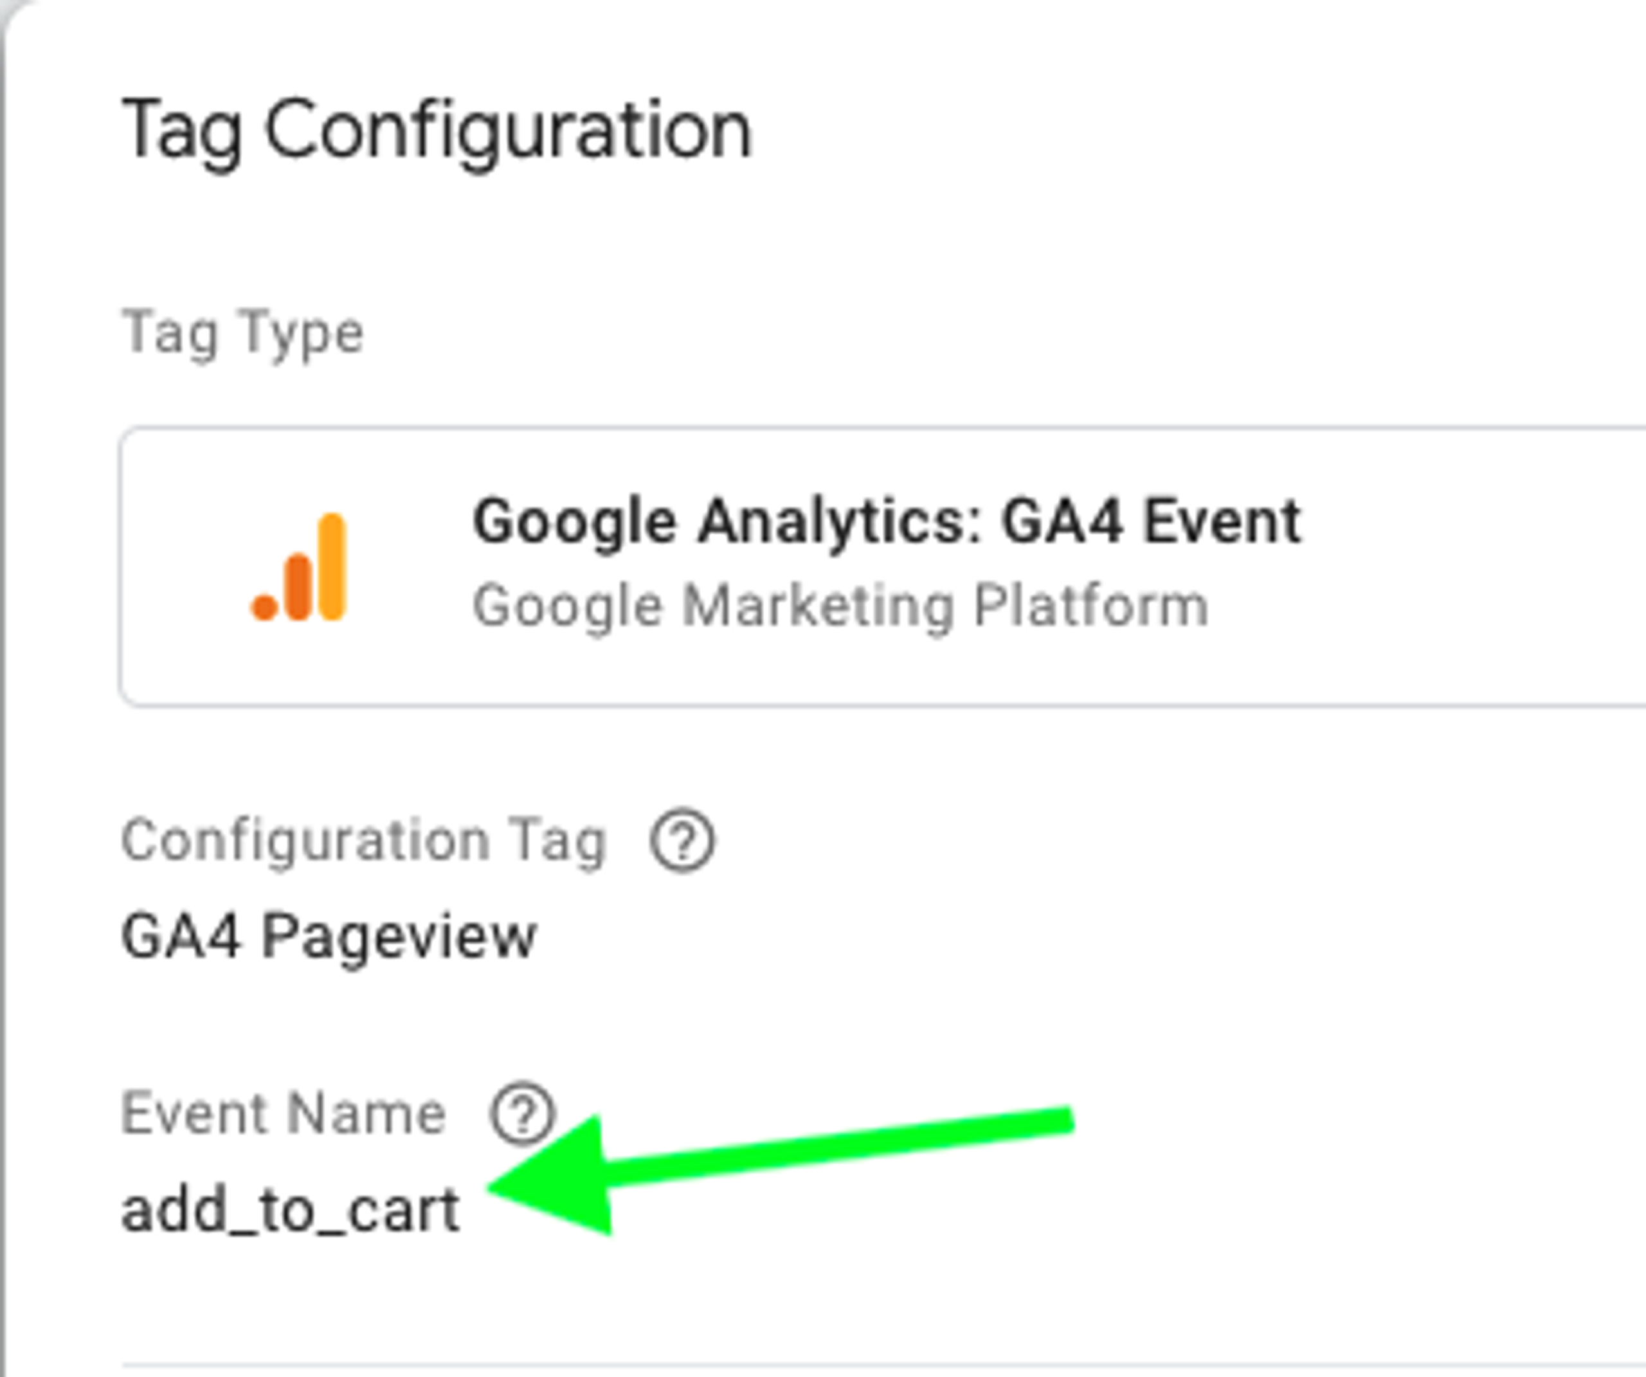This screenshot has width=1646, height=1377.
Task: Open help icon beside Configuration Tag
Action: point(682,840)
